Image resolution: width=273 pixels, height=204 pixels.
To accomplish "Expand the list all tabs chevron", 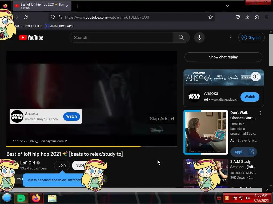I will [228, 6].
